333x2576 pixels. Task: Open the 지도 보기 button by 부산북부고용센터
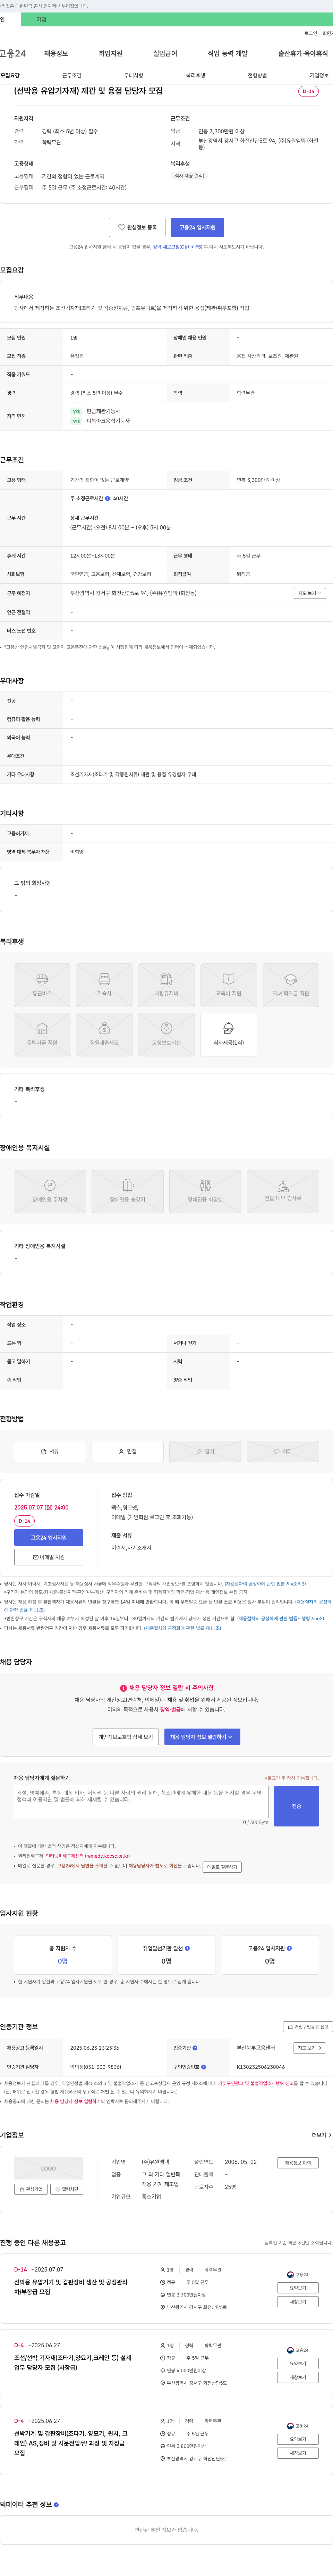click(x=310, y=2048)
